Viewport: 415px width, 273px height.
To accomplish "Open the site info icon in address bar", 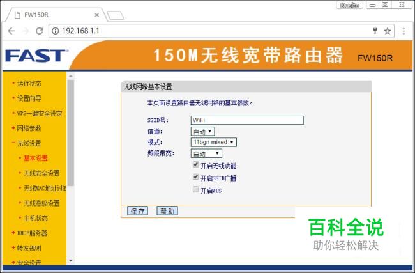I will pos(56,31).
